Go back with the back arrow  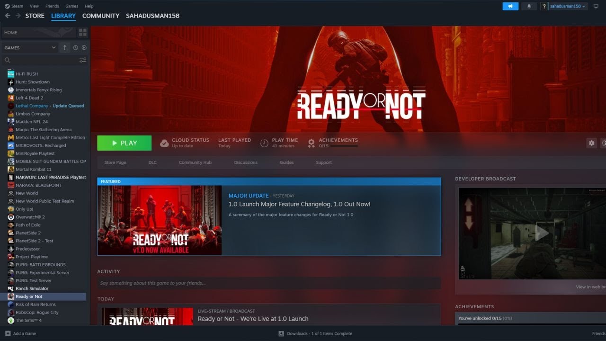(8, 16)
